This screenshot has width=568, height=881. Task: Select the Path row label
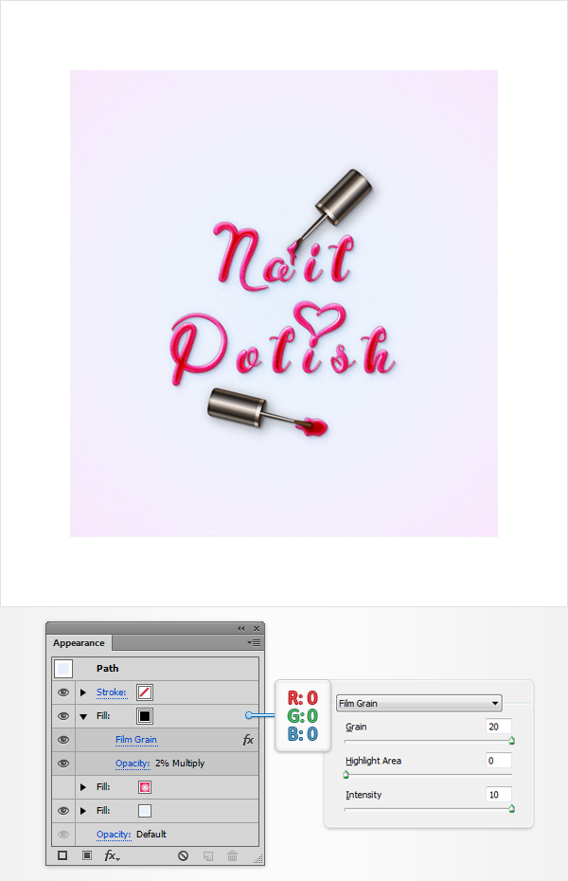coord(107,668)
